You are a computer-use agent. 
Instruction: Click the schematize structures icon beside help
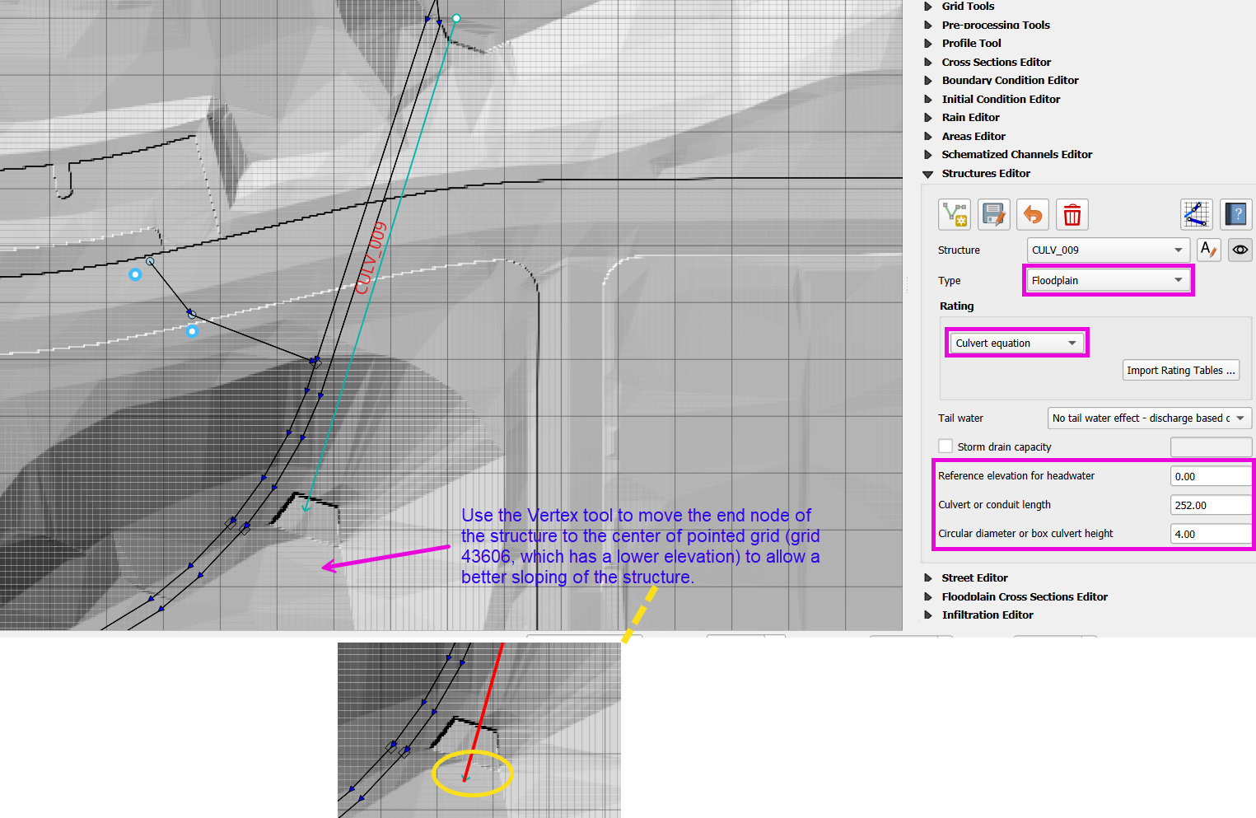coord(1196,214)
